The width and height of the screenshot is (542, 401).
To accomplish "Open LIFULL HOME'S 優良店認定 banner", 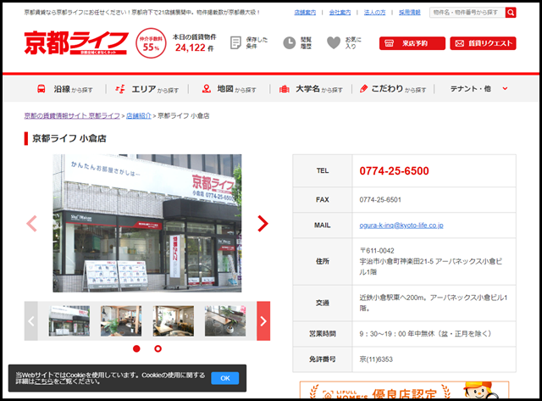I will coord(404,390).
